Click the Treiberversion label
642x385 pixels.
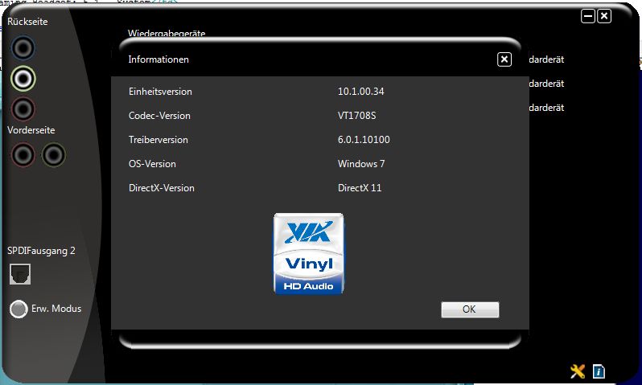pos(158,140)
